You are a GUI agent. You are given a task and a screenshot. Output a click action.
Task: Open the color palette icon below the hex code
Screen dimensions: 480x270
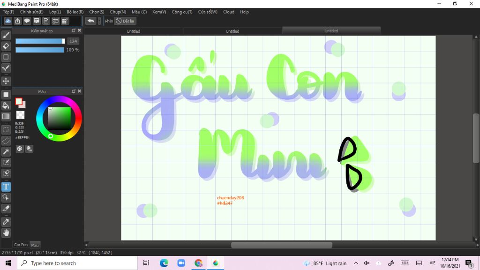pos(20,149)
